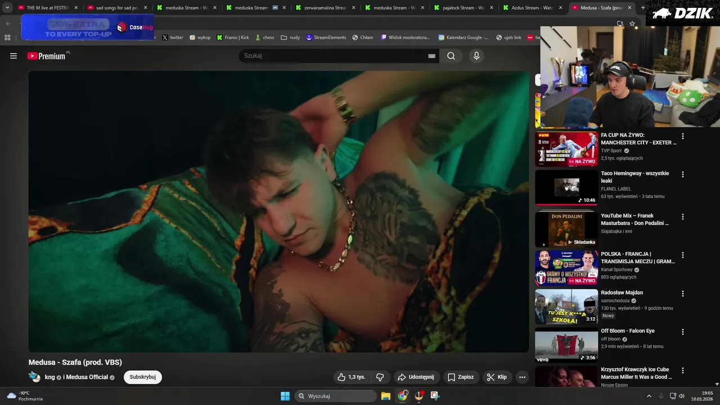
Task: Show hidden system tray icons
Action: 649,396
